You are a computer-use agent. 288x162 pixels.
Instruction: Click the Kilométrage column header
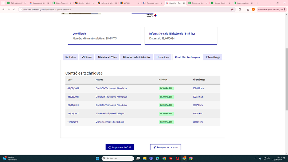coord(199,80)
